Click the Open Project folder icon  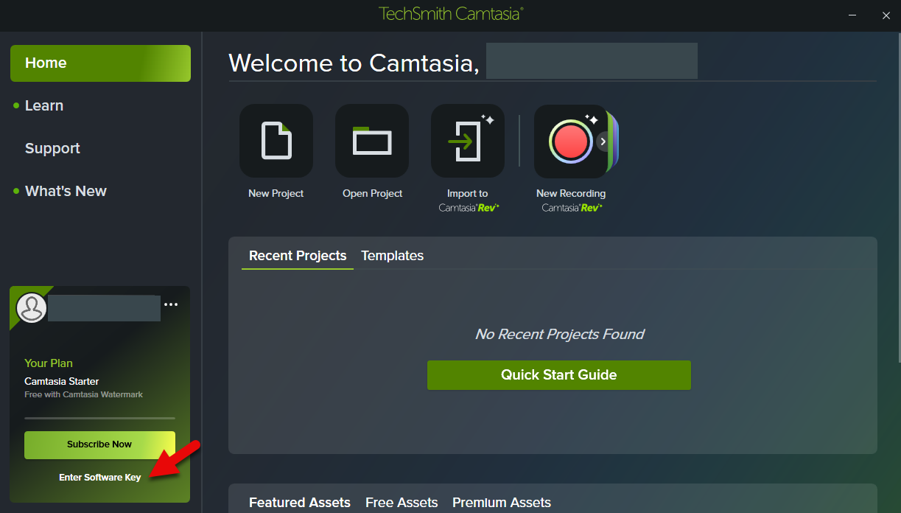click(x=372, y=141)
